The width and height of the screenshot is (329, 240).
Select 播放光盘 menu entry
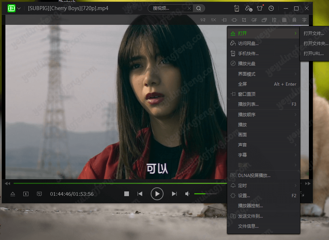264,63
